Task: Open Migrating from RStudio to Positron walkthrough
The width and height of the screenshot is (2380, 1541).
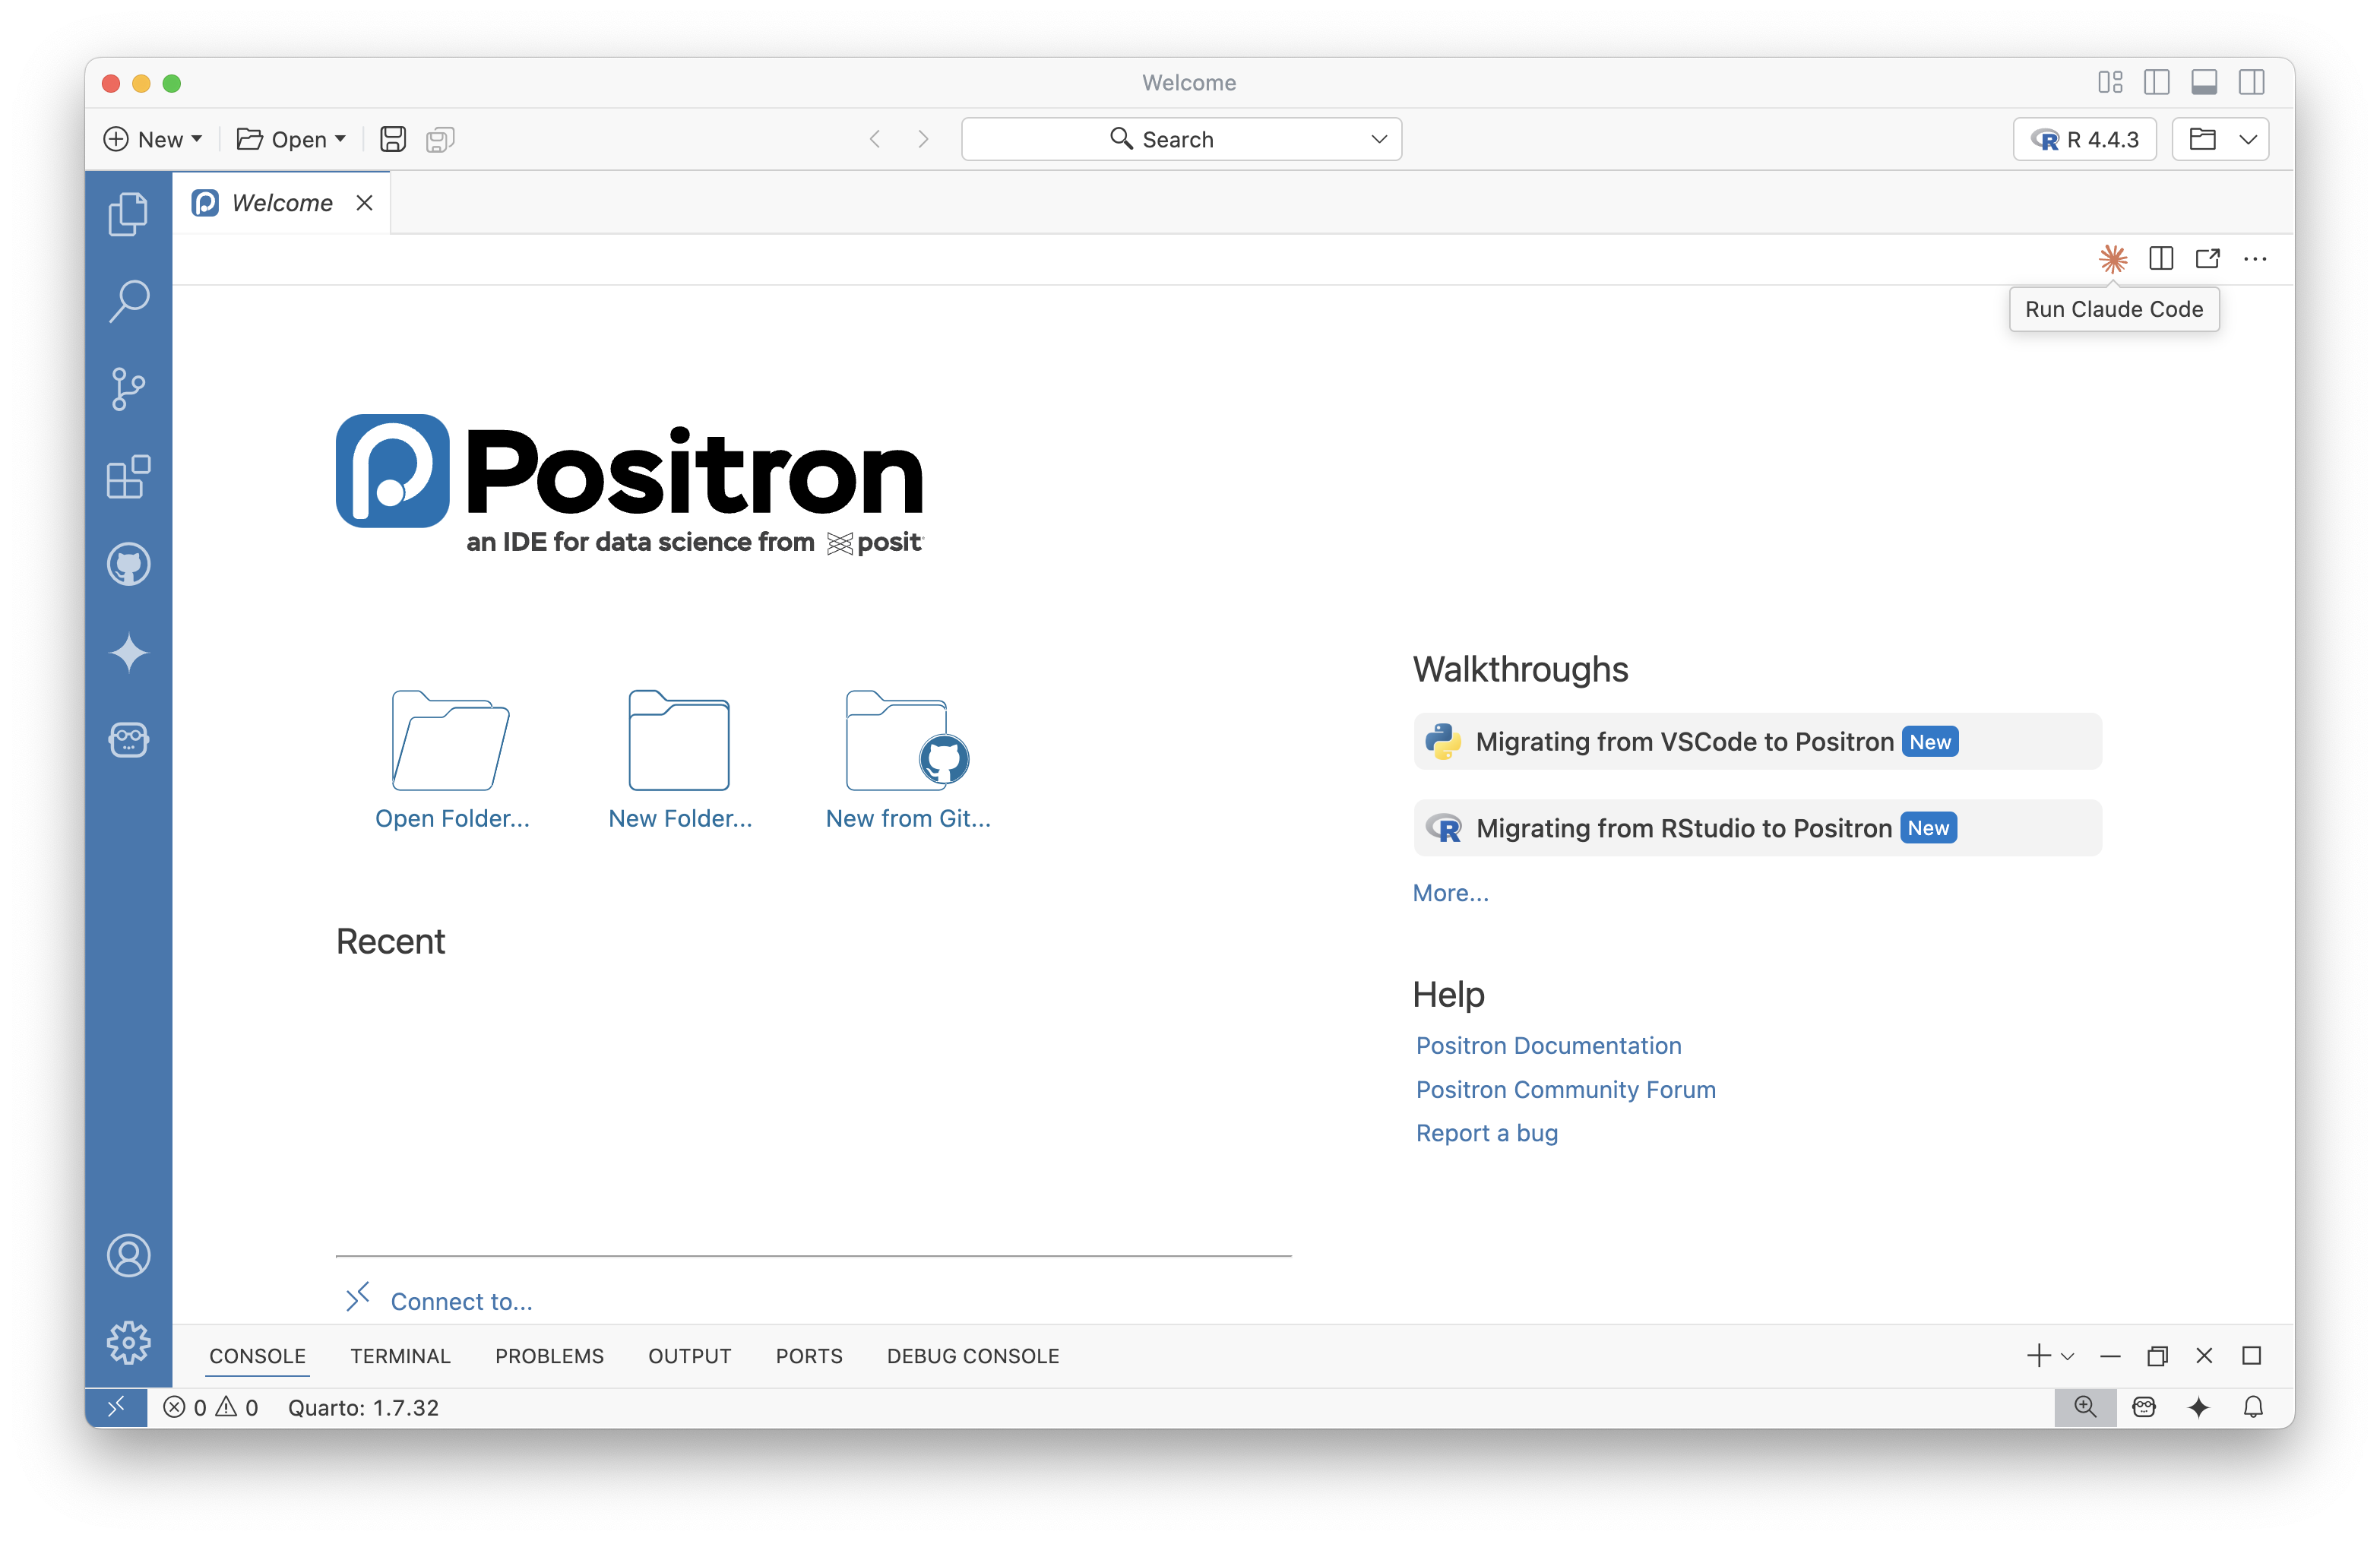Action: point(1757,828)
